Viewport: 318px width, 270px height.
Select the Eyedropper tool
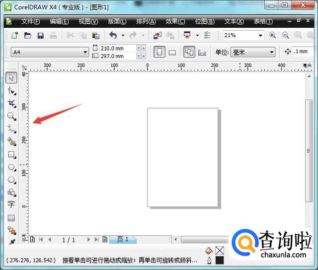12,242
